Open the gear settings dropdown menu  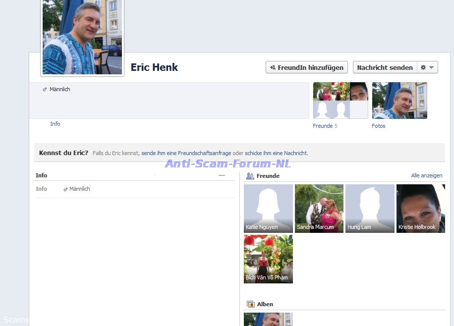tap(427, 67)
